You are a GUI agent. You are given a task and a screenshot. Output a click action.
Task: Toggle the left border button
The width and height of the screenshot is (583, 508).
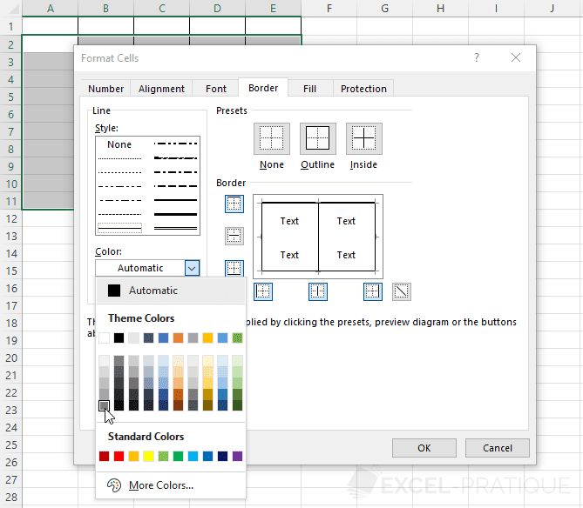pos(263,291)
